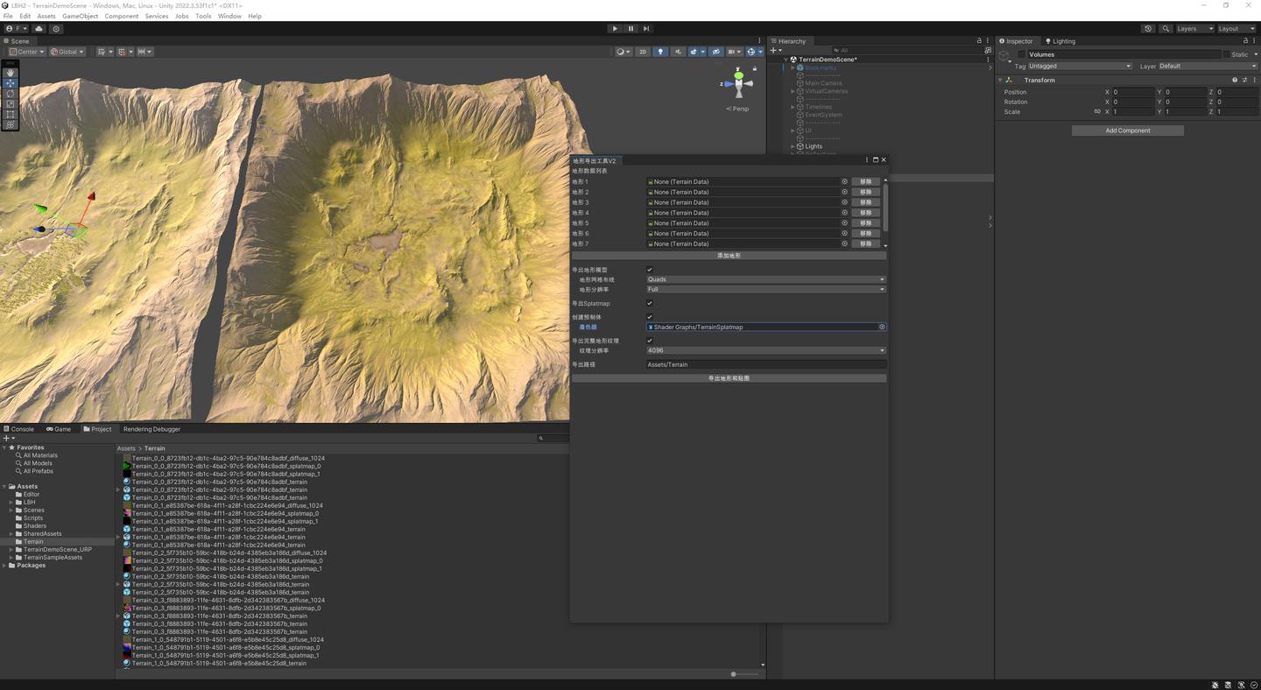Open the GameObject menu

80,16
